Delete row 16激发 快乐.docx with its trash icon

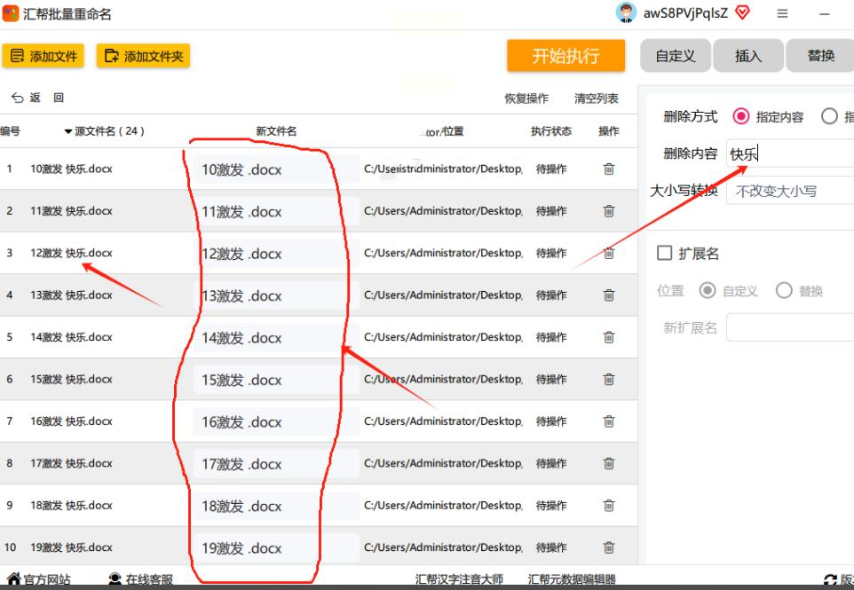point(609,421)
